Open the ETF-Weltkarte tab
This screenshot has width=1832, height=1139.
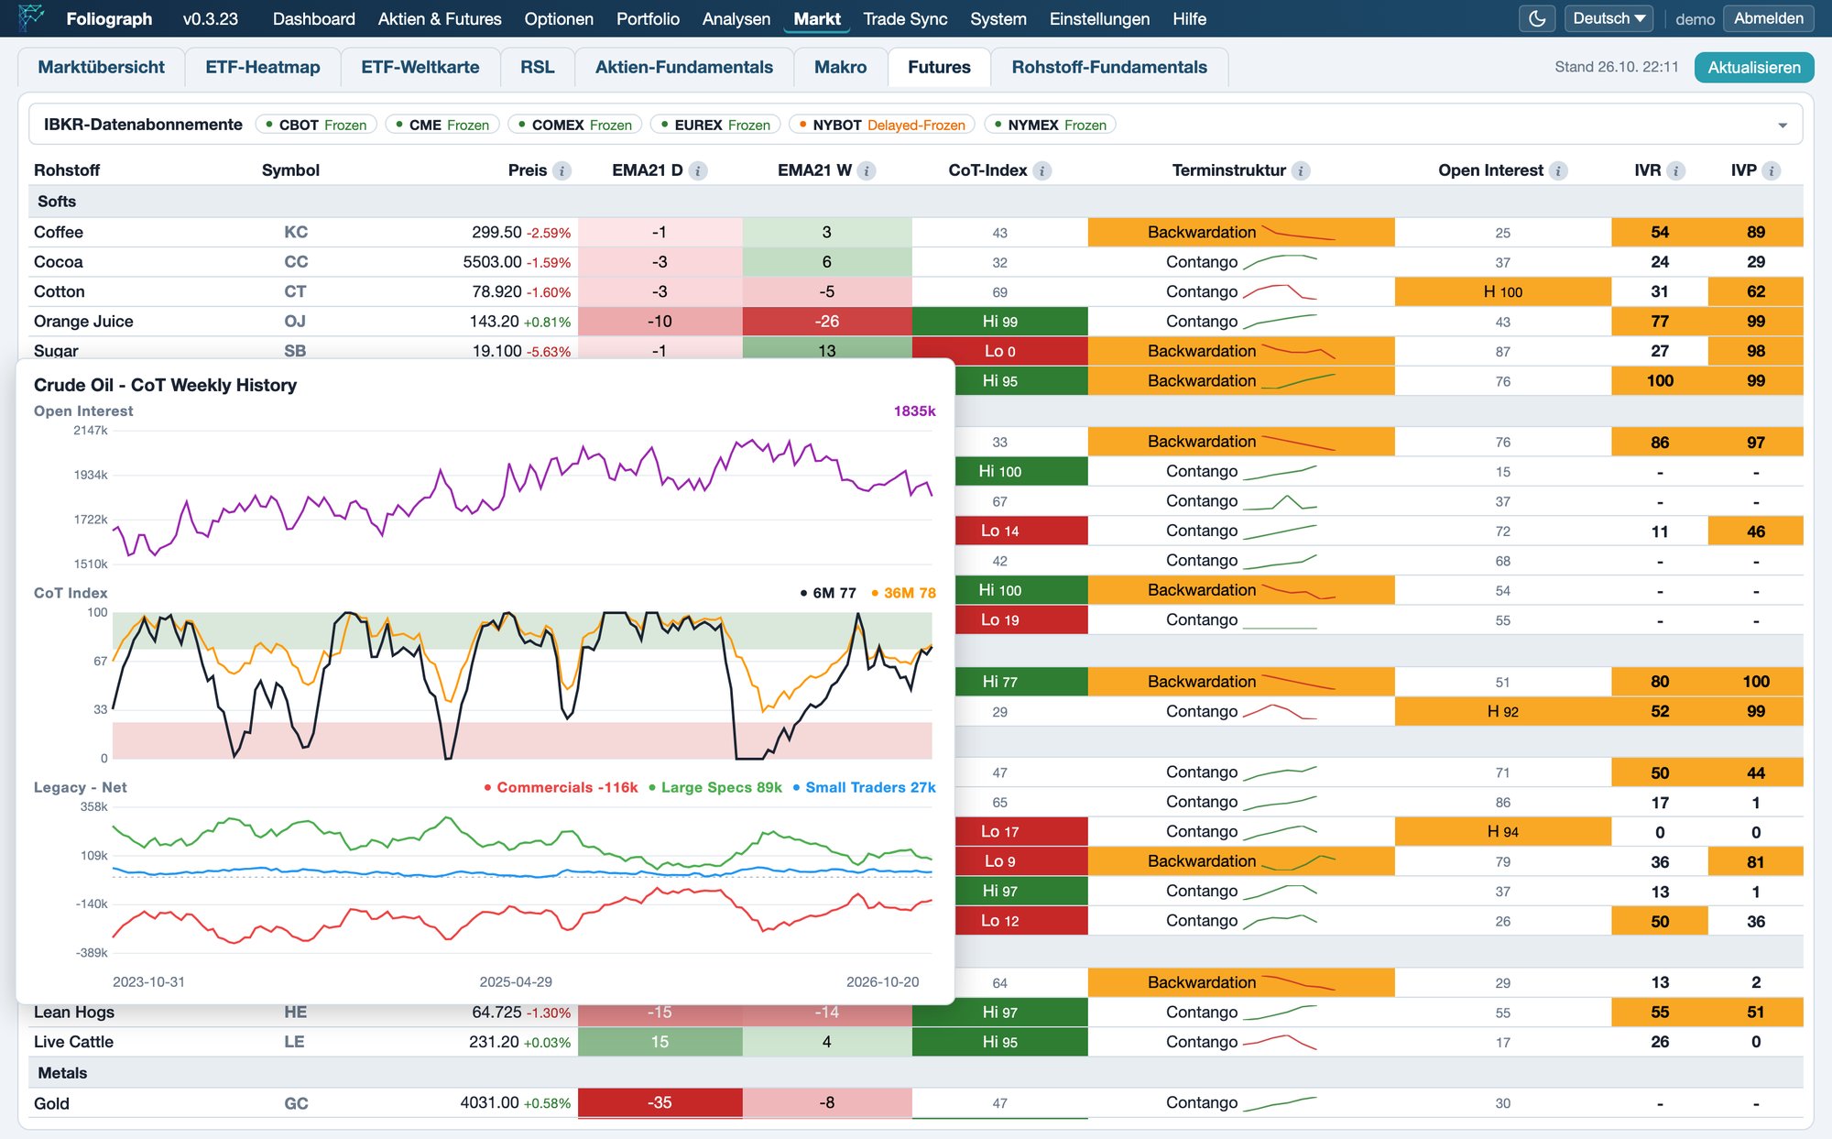tap(420, 67)
